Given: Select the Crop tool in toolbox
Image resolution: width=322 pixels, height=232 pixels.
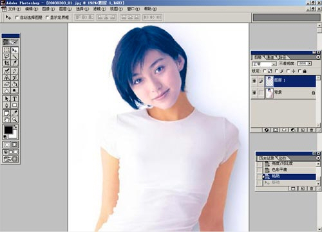Looking at the screenshot, I should [6, 63].
